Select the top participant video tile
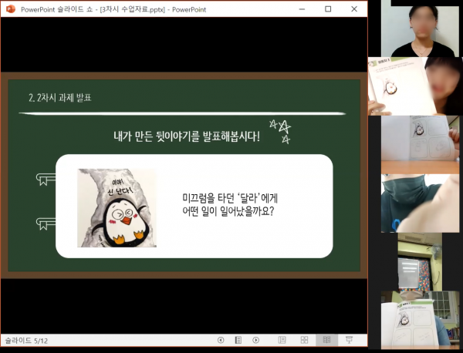This screenshot has width=463, height=353. [421, 28]
